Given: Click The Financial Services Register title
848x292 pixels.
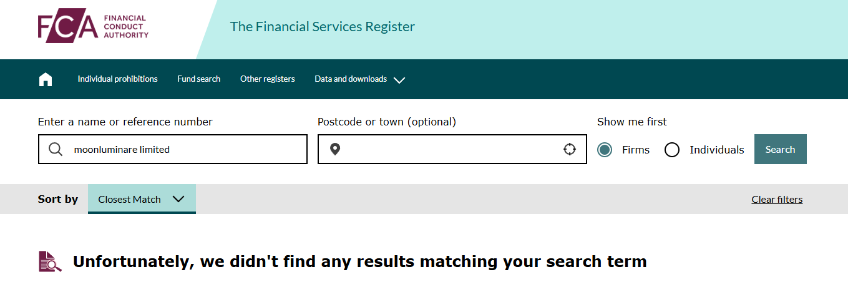Looking at the screenshot, I should click(x=322, y=27).
